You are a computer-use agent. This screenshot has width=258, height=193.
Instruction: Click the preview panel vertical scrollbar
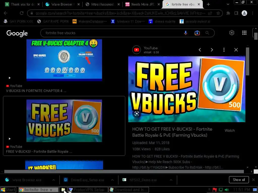point(247,62)
